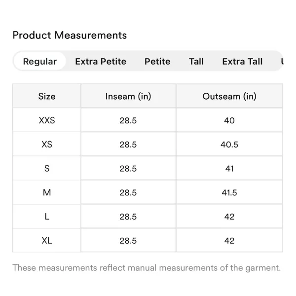Viewport: 296px width, 296px height.
Task: Click the partially hidden tab after Extra Tall
Action: [x=282, y=61]
